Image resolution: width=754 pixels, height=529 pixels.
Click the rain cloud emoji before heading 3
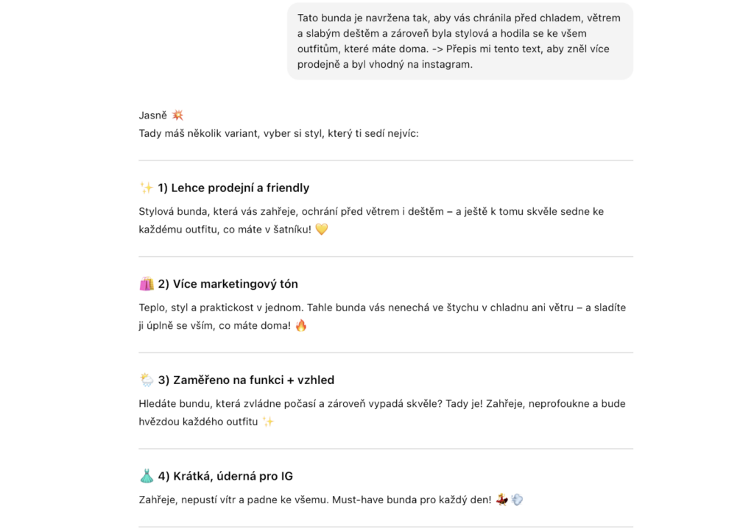pyautogui.click(x=146, y=380)
